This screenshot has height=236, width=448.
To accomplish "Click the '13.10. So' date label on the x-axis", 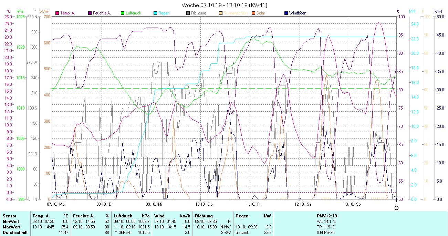I will point(352,204).
